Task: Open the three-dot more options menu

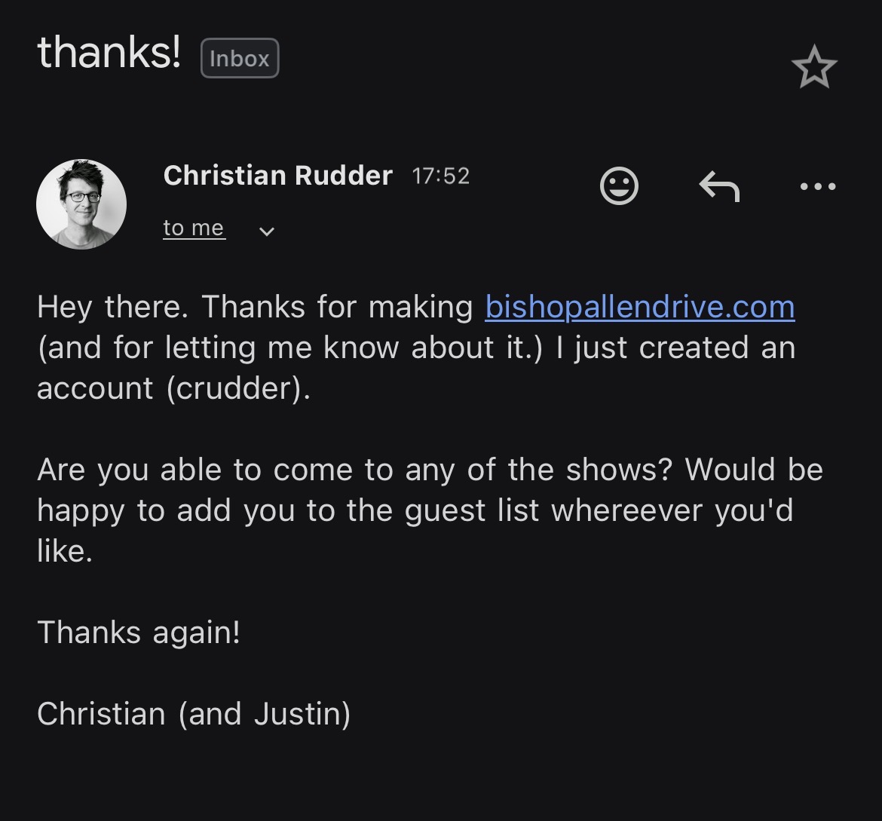Action: point(818,186)
